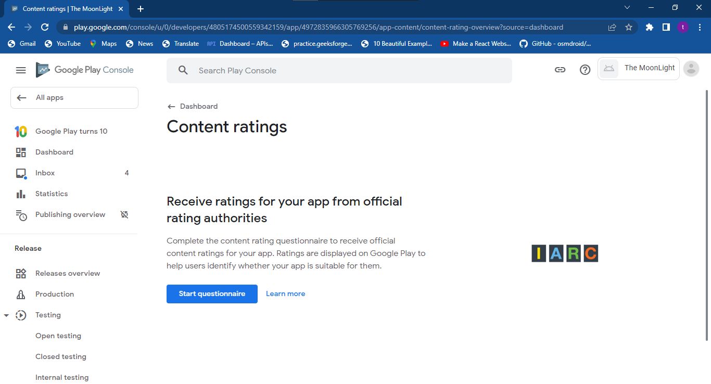
Task: Click the IARC logo image
Action: (x=565, y=253)
